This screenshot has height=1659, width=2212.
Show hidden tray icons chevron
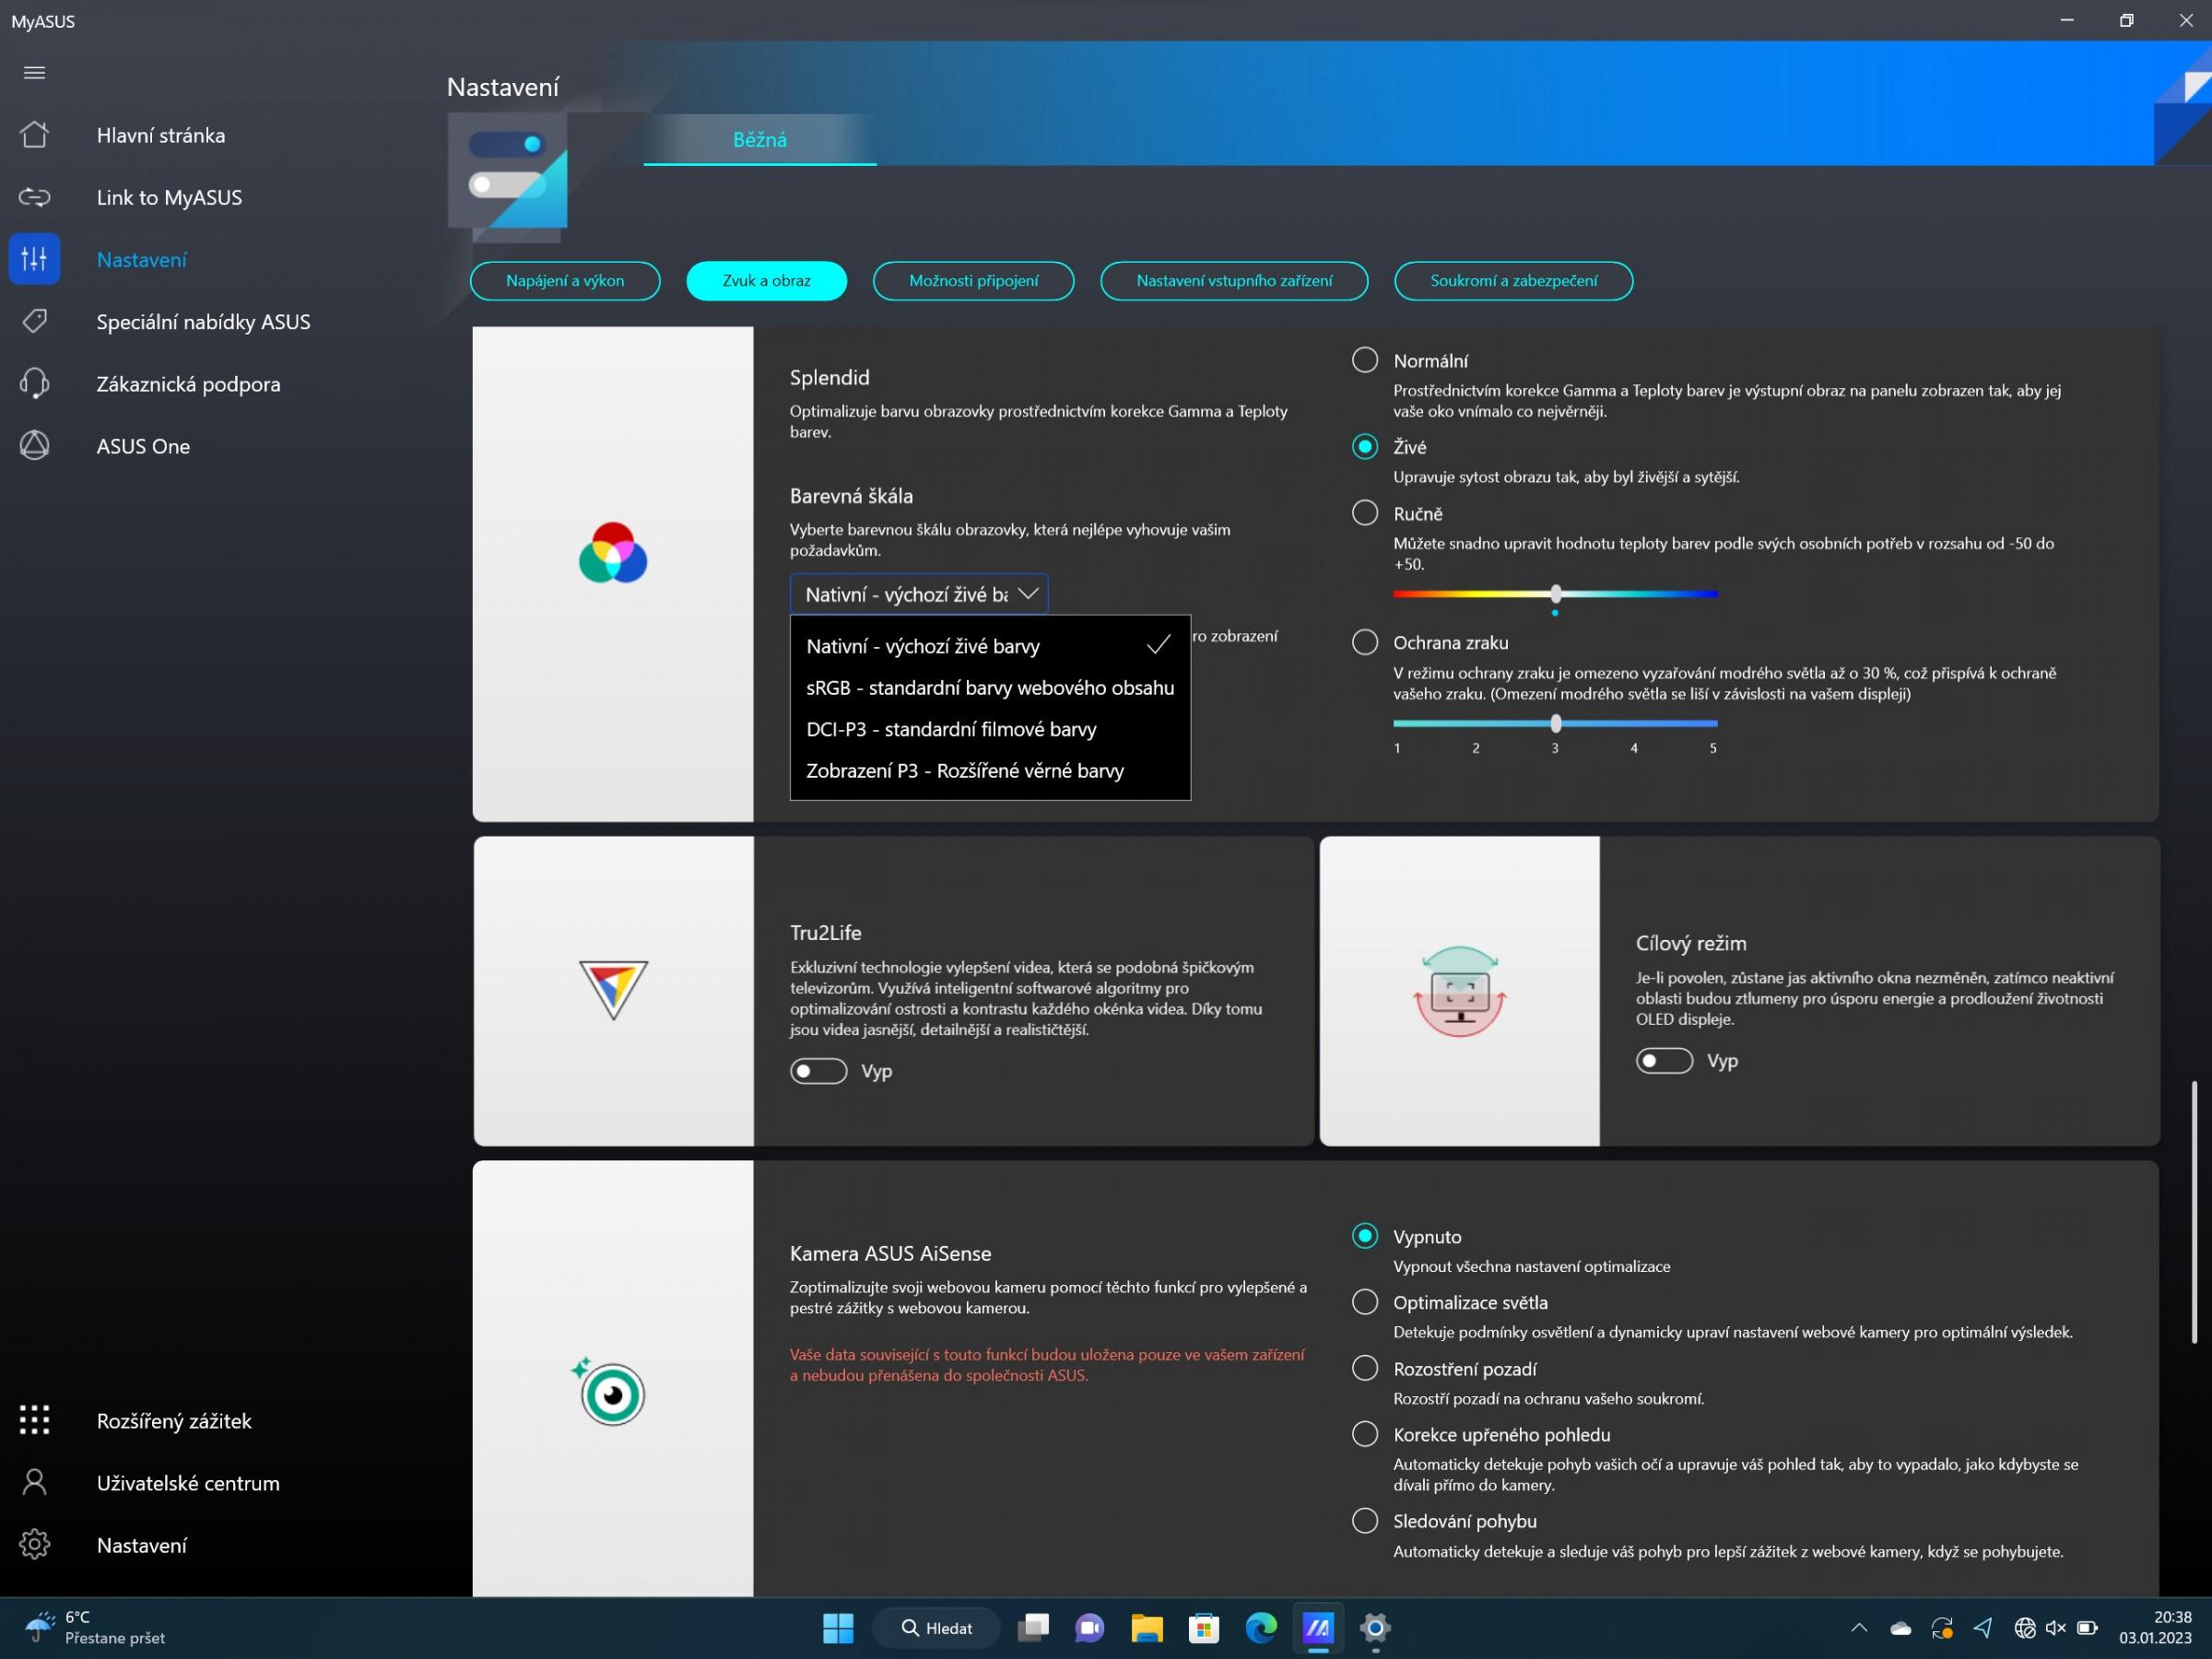(1859, 1628)
